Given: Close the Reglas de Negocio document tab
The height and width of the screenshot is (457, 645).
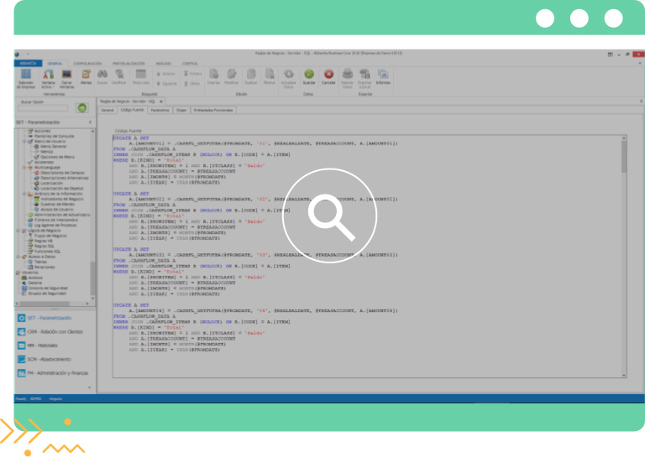Looking at the screenshot, I should 161,101.
